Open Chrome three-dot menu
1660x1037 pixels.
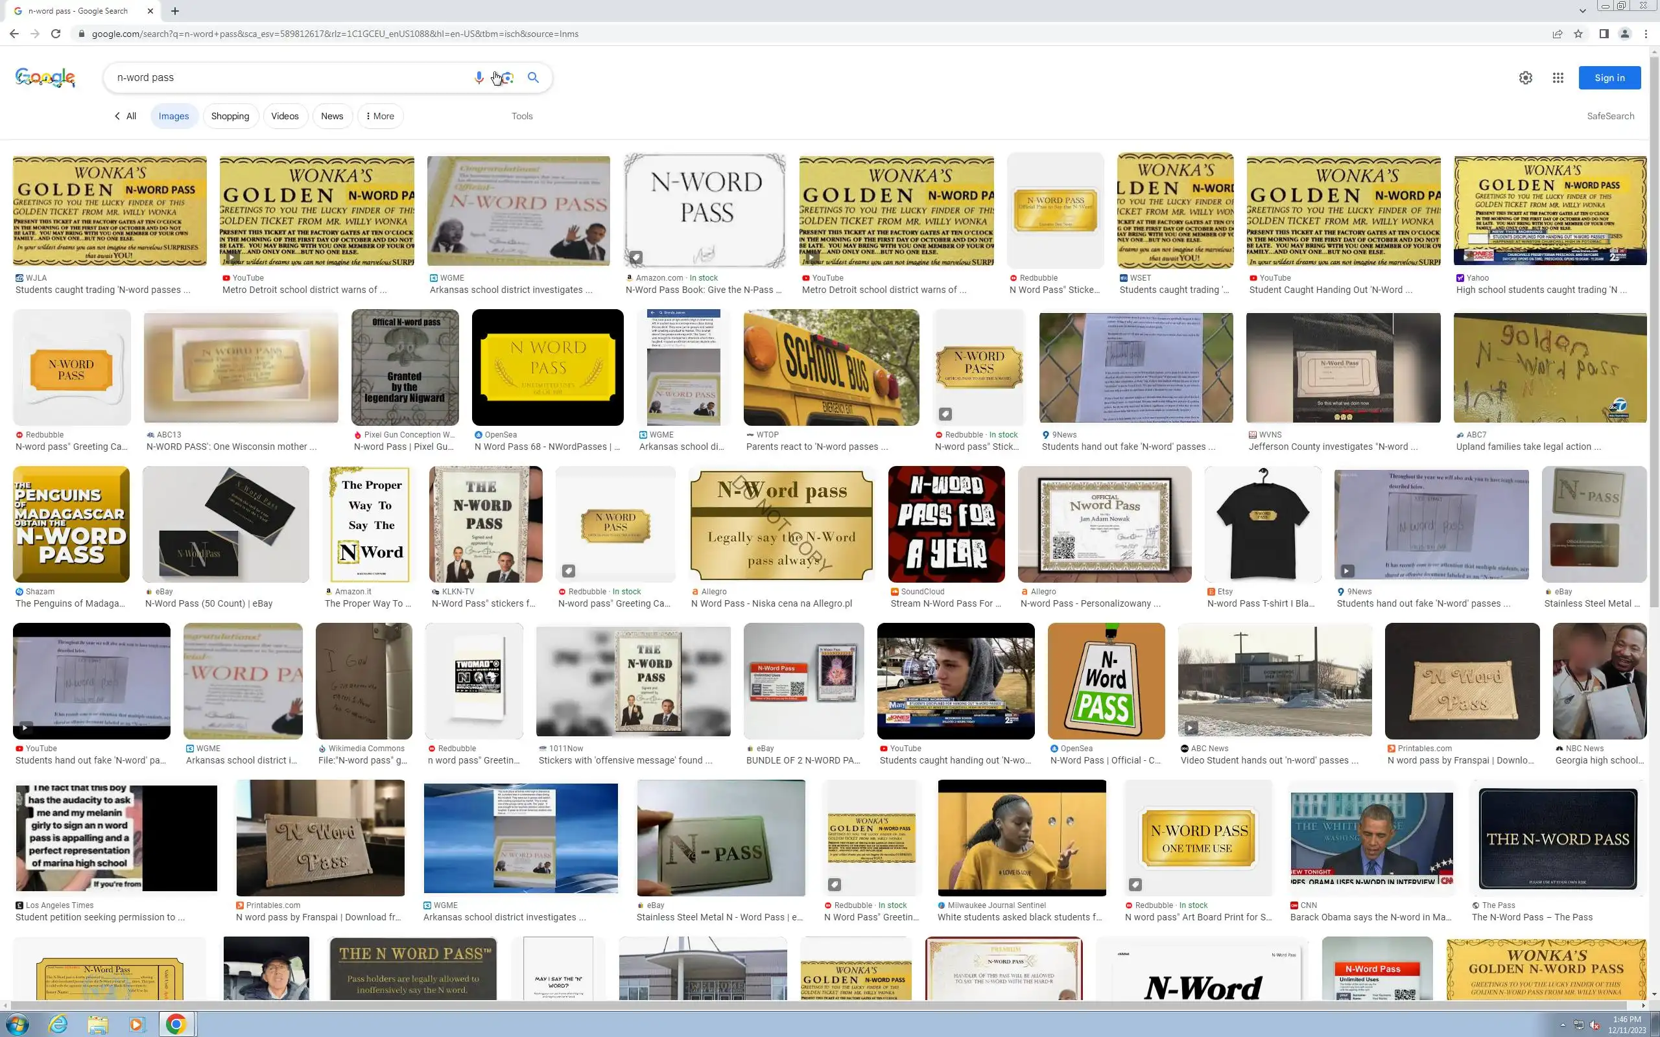point(1646,34)
